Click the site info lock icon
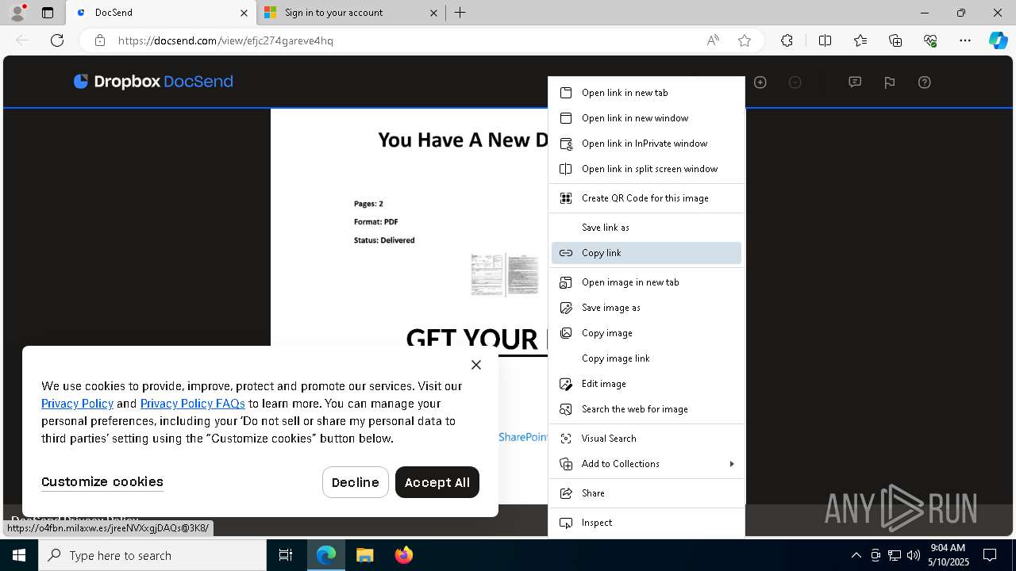Screen dimensions: 1016x571 100,40
